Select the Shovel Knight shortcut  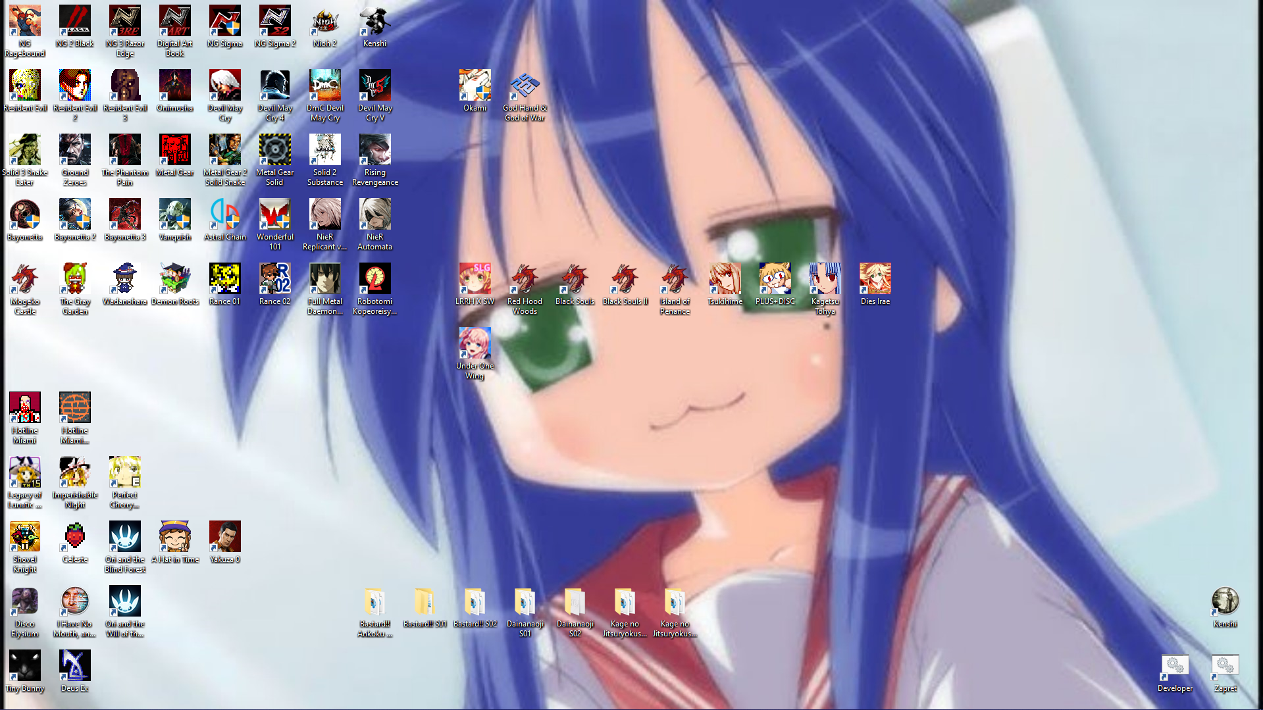pyautogui.click(x=25, y=537)
